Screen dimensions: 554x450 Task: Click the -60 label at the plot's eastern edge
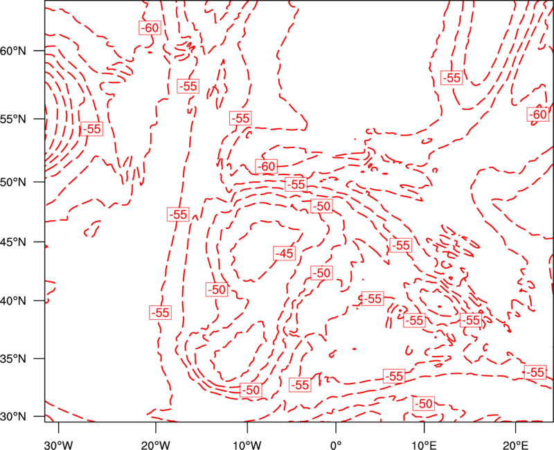coord(538,114)
